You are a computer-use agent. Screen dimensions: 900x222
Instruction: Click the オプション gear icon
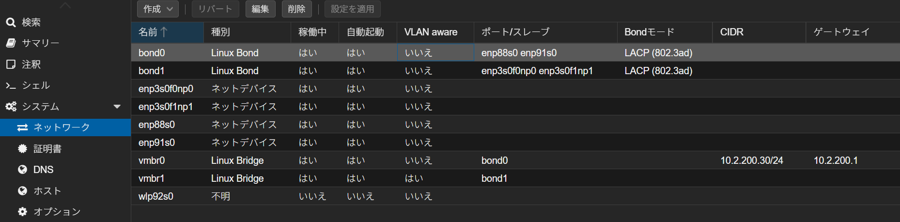coord(22,212)
